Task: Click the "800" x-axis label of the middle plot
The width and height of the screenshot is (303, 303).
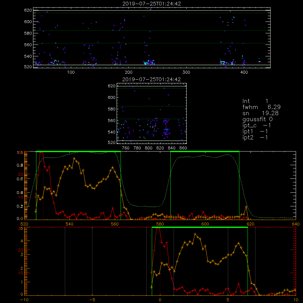Action: coord(148,148)
